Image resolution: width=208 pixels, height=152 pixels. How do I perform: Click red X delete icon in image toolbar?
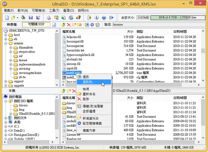pyautogui.click(x=69, y=25)
